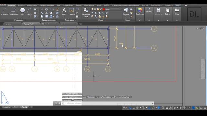This screenshot has width=207, height=116.
Task: Click the Mirror tool icon
Action: coord(46,13)
